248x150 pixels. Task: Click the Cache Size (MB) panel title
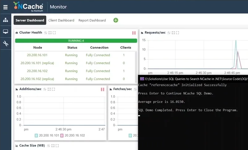[32, 146]
